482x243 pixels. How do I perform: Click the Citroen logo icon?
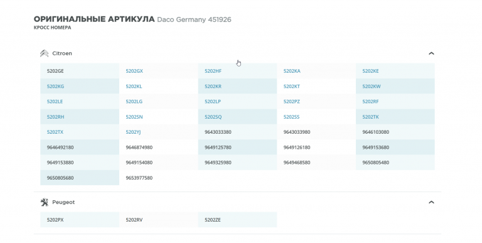(45, 53)
